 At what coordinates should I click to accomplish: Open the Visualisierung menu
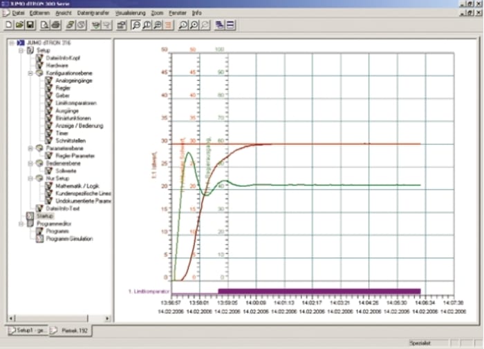tap(130, 13)
